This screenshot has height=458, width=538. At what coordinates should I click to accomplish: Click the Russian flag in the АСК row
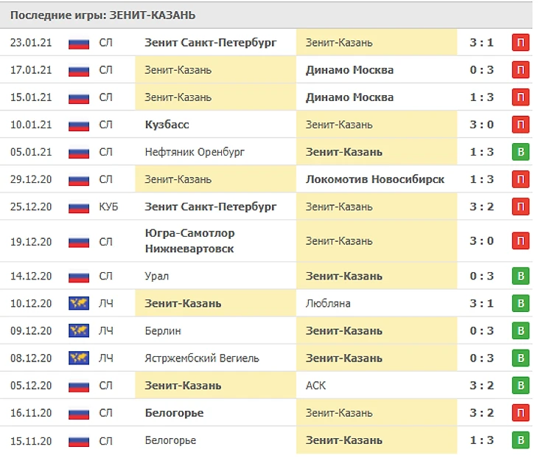79,386
